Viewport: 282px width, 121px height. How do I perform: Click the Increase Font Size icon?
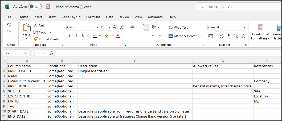[115, 27]
